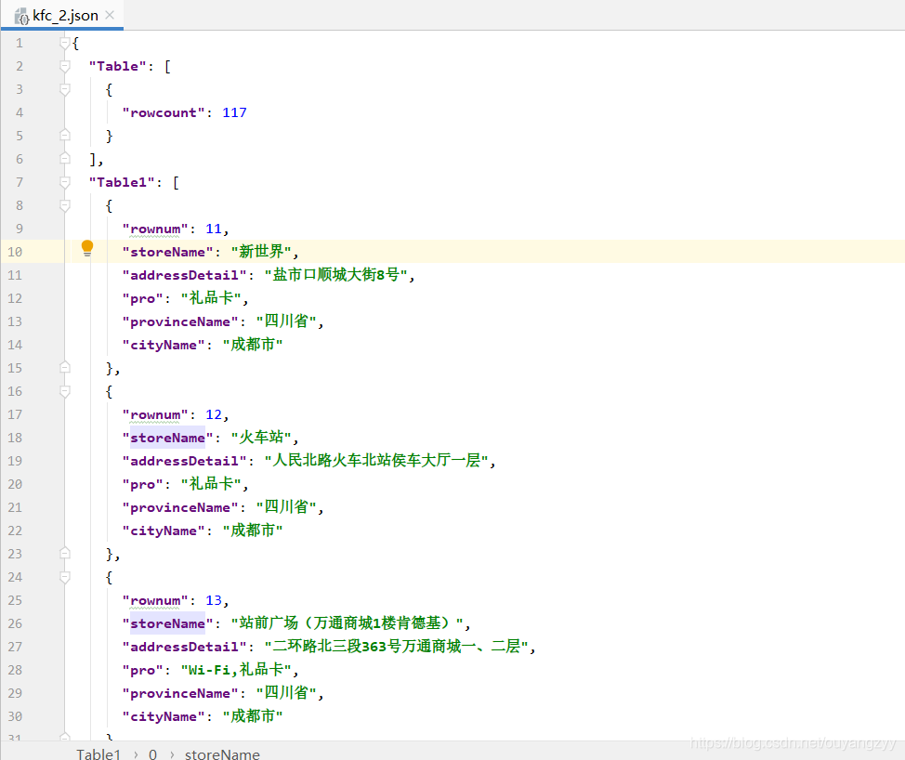Click the rownum value 13
905x760 pixels.
point(214,600)
